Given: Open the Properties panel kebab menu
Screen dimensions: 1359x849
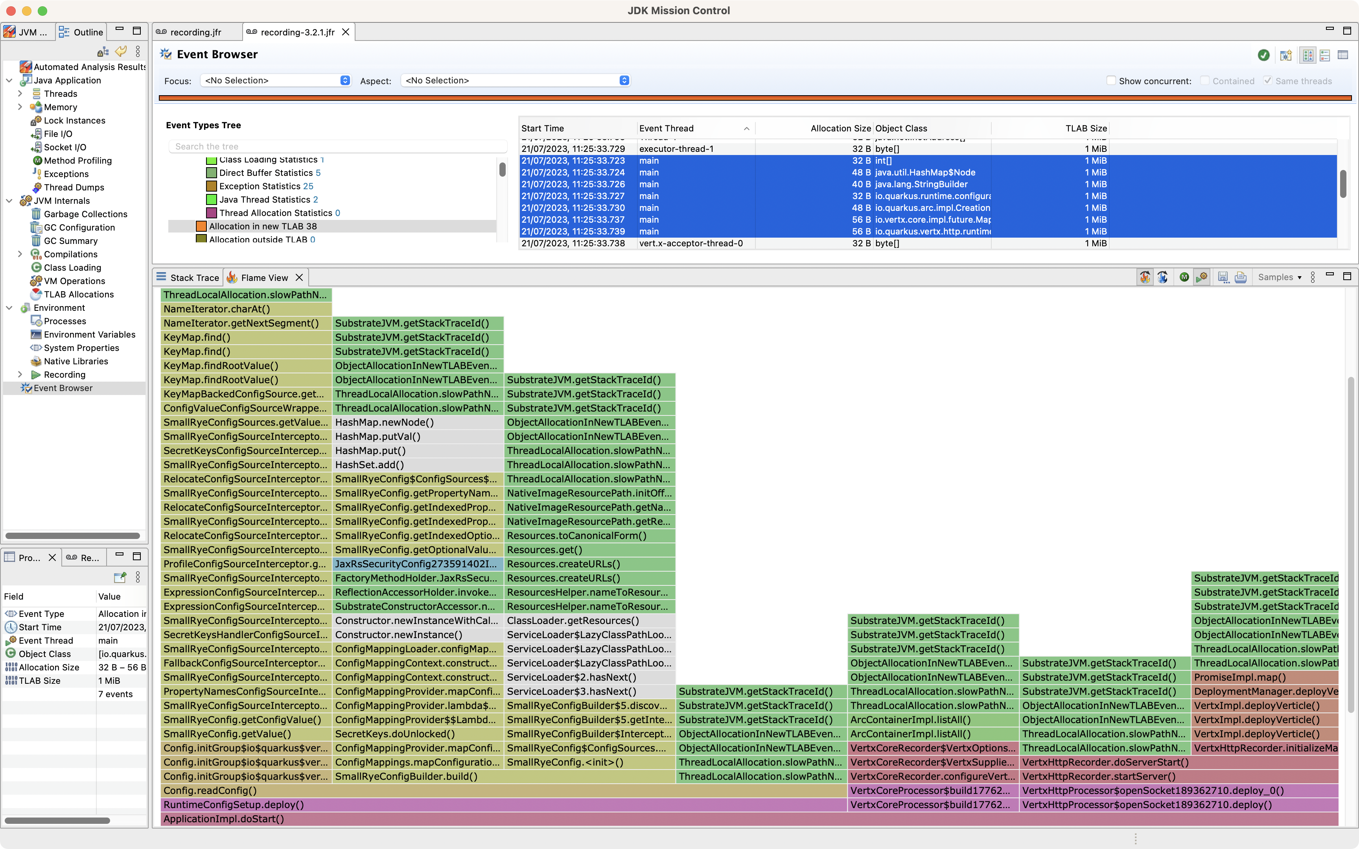Looking at the screenshot, I should [x=138, y=577].
